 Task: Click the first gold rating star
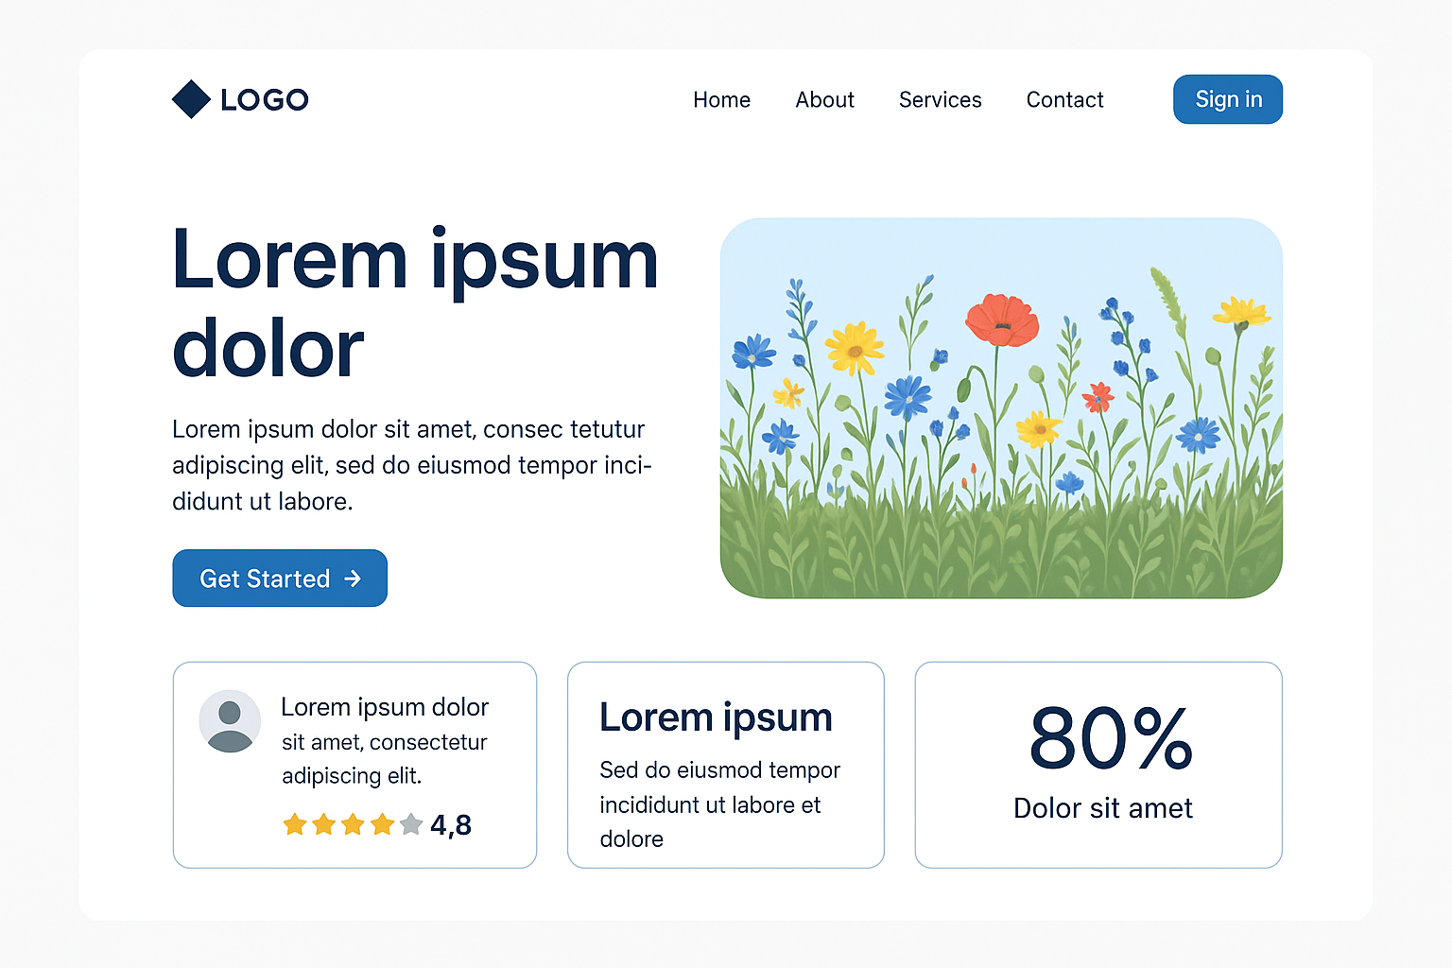tap(295, 825)
